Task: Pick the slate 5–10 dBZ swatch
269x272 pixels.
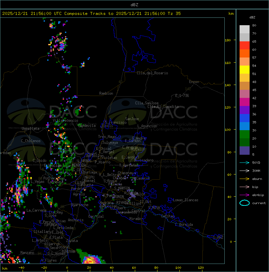Action: coord(244,151)
